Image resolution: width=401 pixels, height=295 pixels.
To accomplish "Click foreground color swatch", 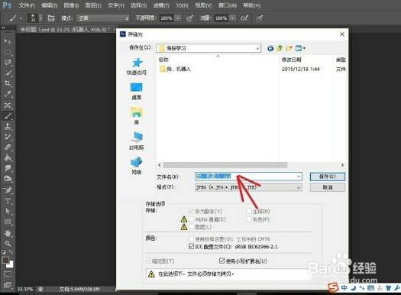I will point(5,260).
